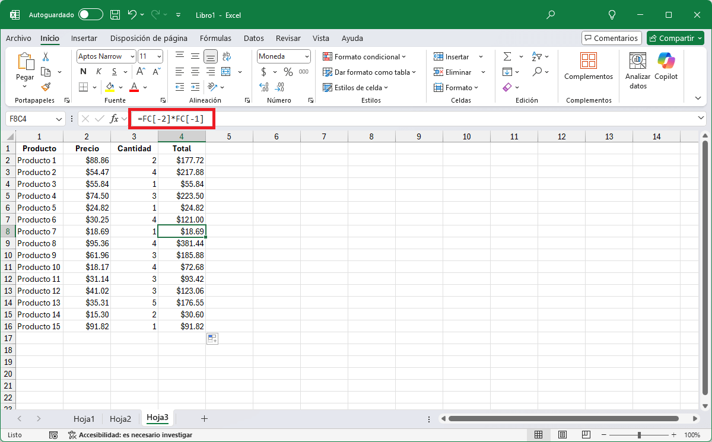
Task: Switch to Disposición de página tab
Action: click(x=149, y=38)
